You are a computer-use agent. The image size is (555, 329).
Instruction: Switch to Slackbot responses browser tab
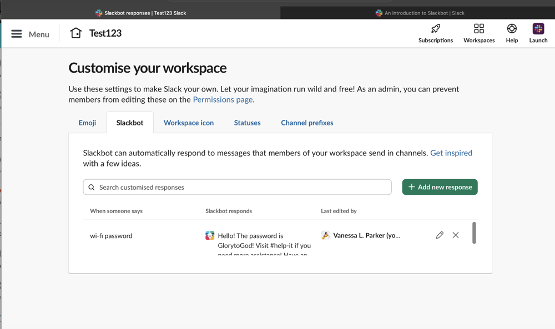pos(141,13)
